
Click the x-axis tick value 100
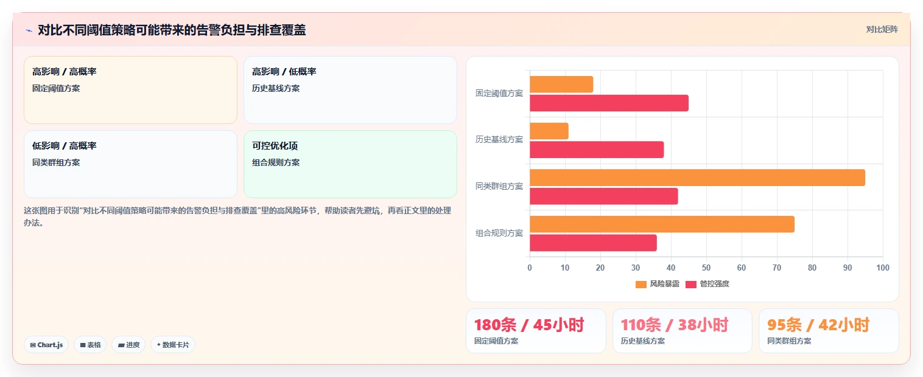882,268
